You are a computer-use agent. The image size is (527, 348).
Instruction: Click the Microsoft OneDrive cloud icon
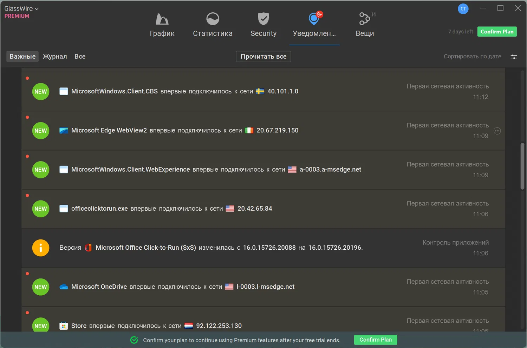click(x=64, y=287)
